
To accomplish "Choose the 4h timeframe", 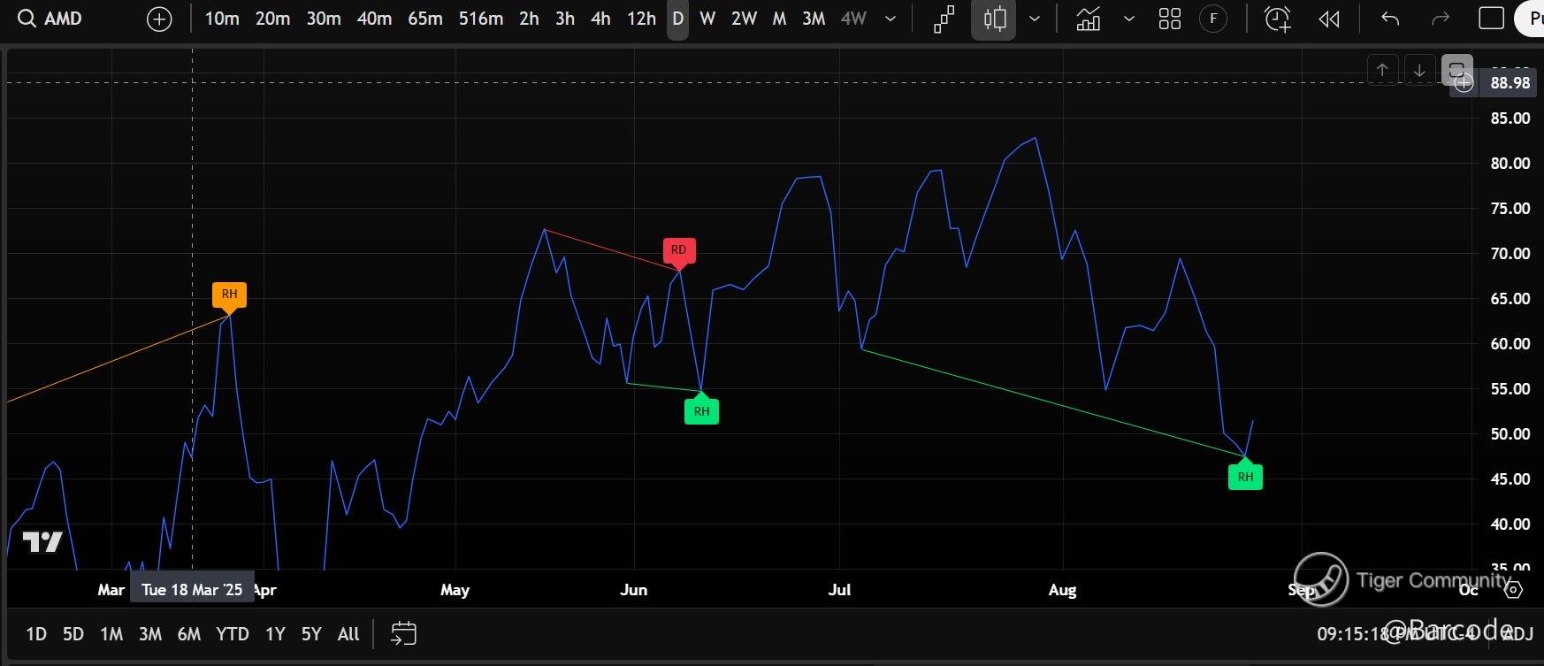I will (x=600, y=19).
